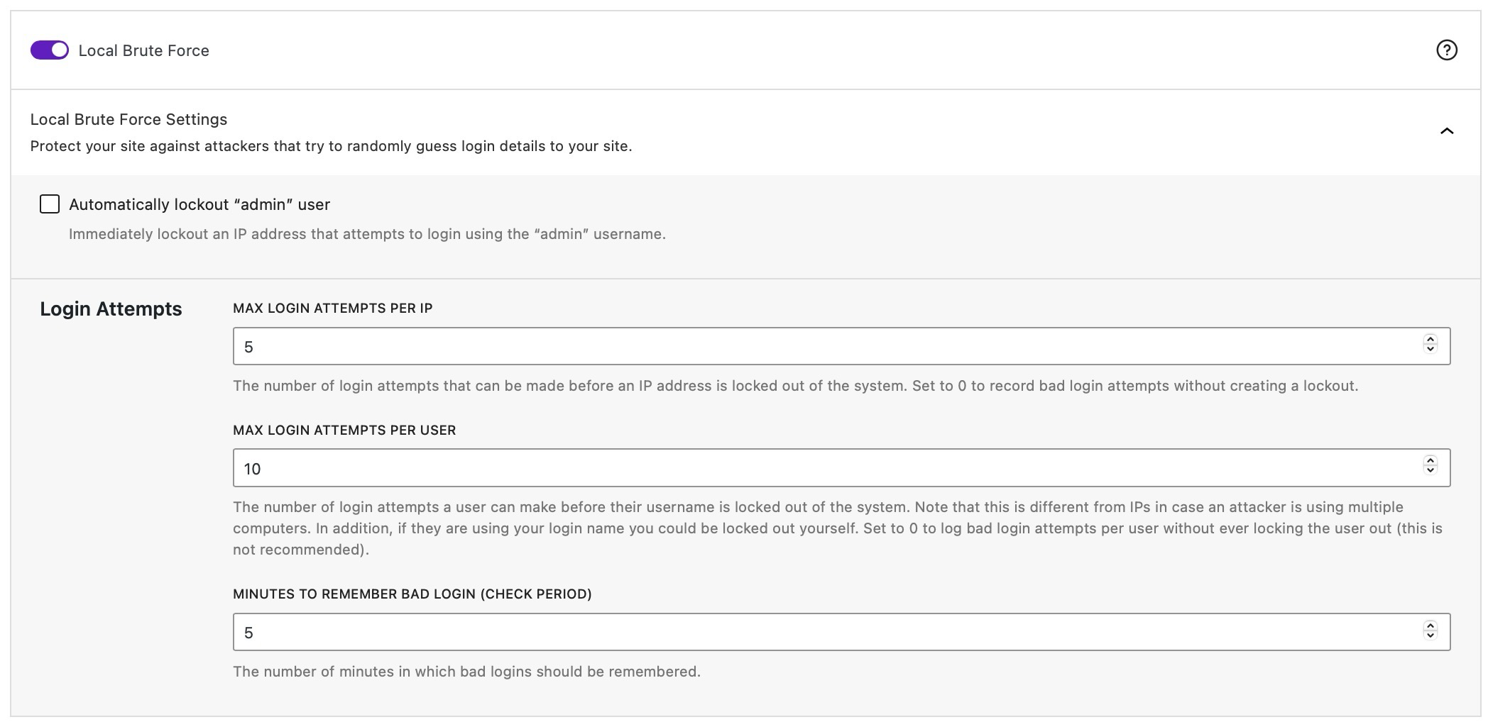Increase Minutes to Remember Bad Login up arrow
The image size is (1488, 722).
click(1430, 626)
